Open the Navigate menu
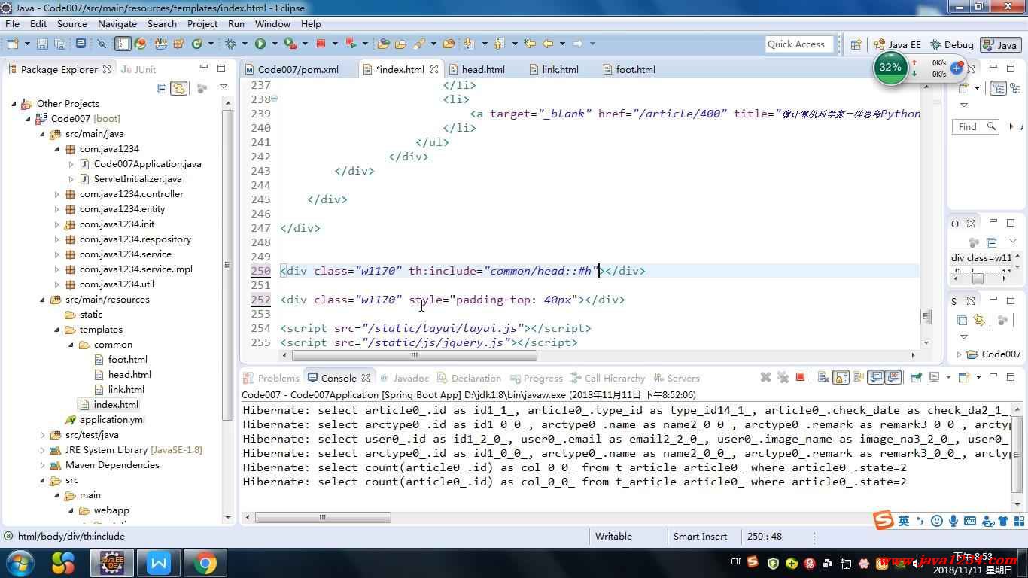Screen dimensions: 1028x578 (x=117, y=23)
